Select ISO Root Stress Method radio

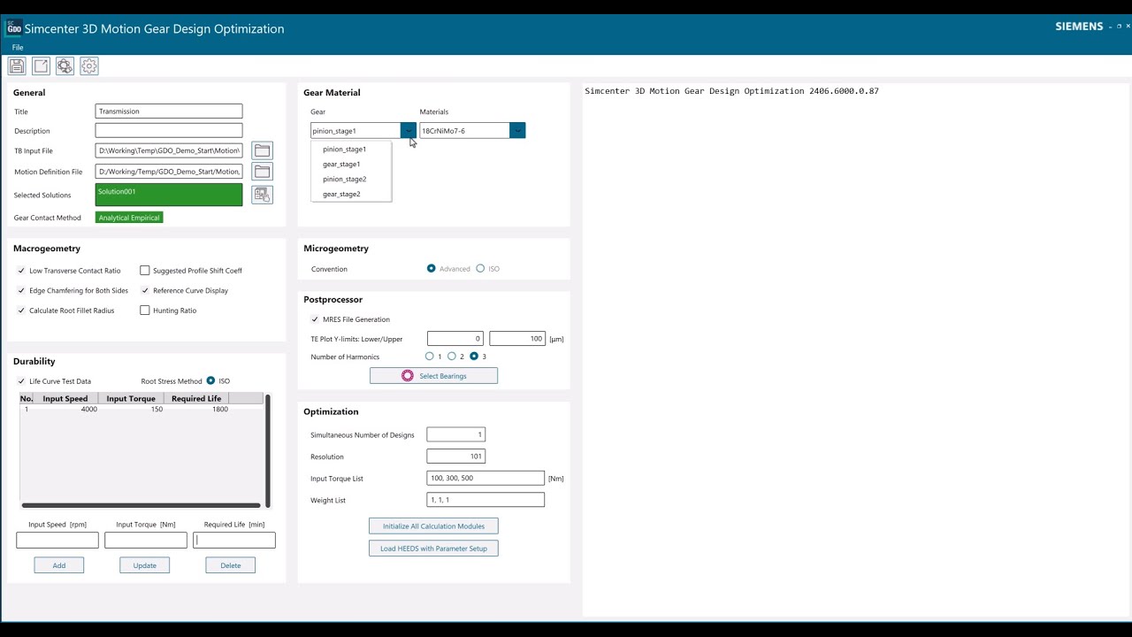(x=210, y=381)
